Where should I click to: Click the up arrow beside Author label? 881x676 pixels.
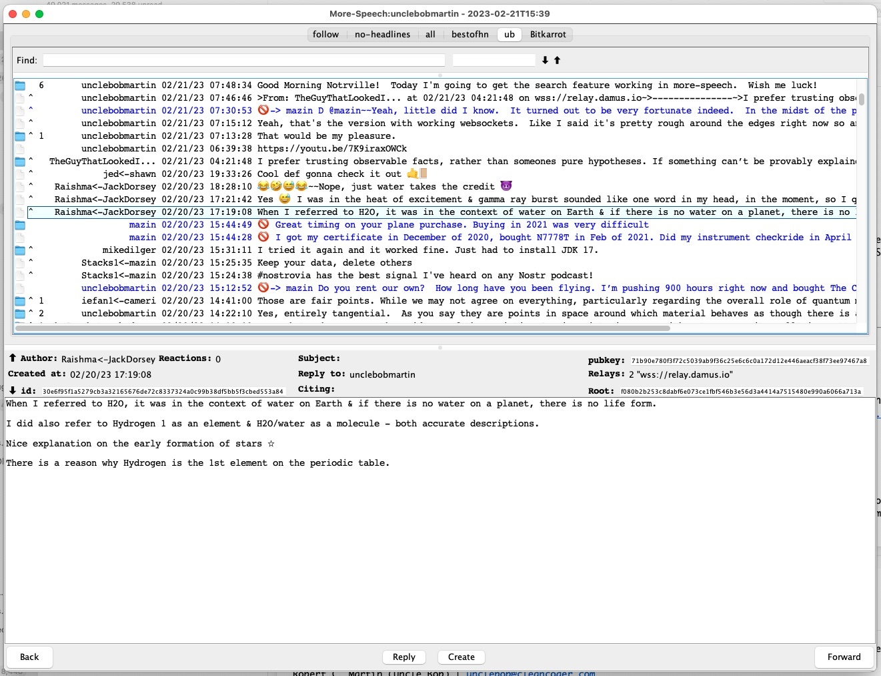(x=13, y=358)
